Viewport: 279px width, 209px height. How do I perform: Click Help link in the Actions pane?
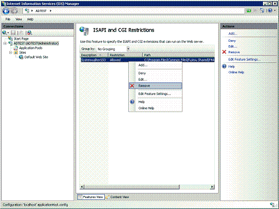point(231,66)
